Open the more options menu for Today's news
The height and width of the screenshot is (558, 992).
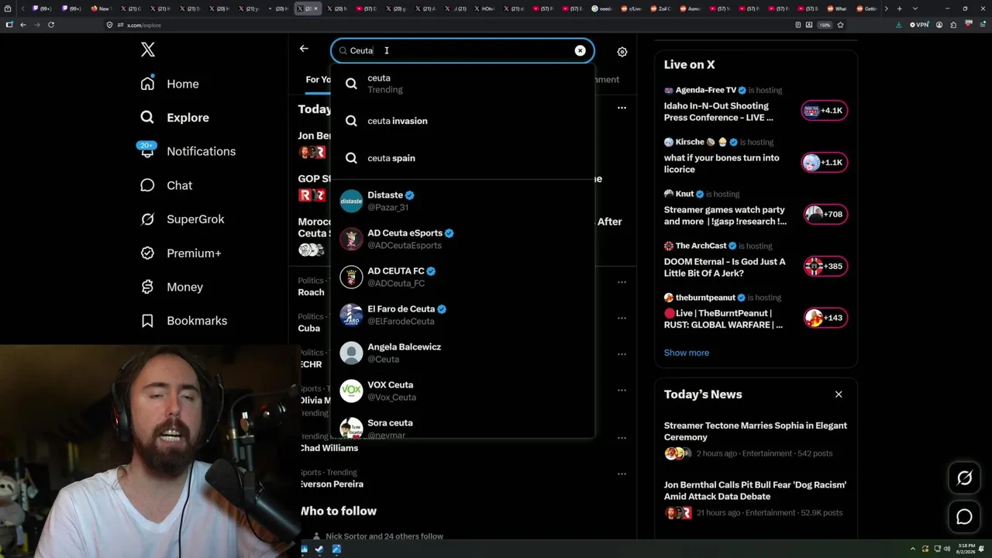pyautogui.click(x=622, y=108)
